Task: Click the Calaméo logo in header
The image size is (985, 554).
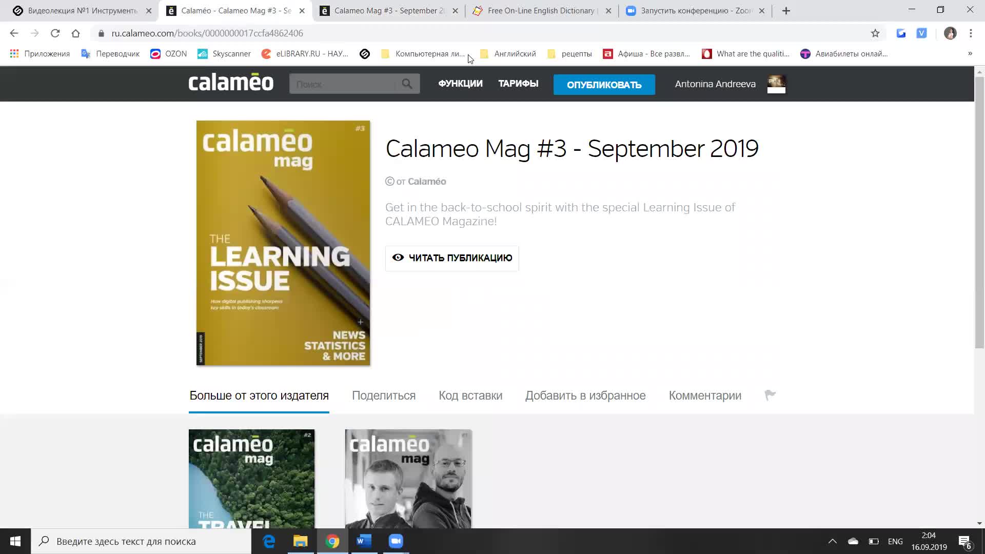Action: click(x=231, y=83)
